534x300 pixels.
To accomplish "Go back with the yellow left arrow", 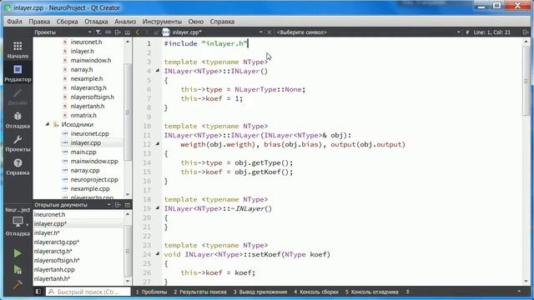I will click(x=138, y=32).
